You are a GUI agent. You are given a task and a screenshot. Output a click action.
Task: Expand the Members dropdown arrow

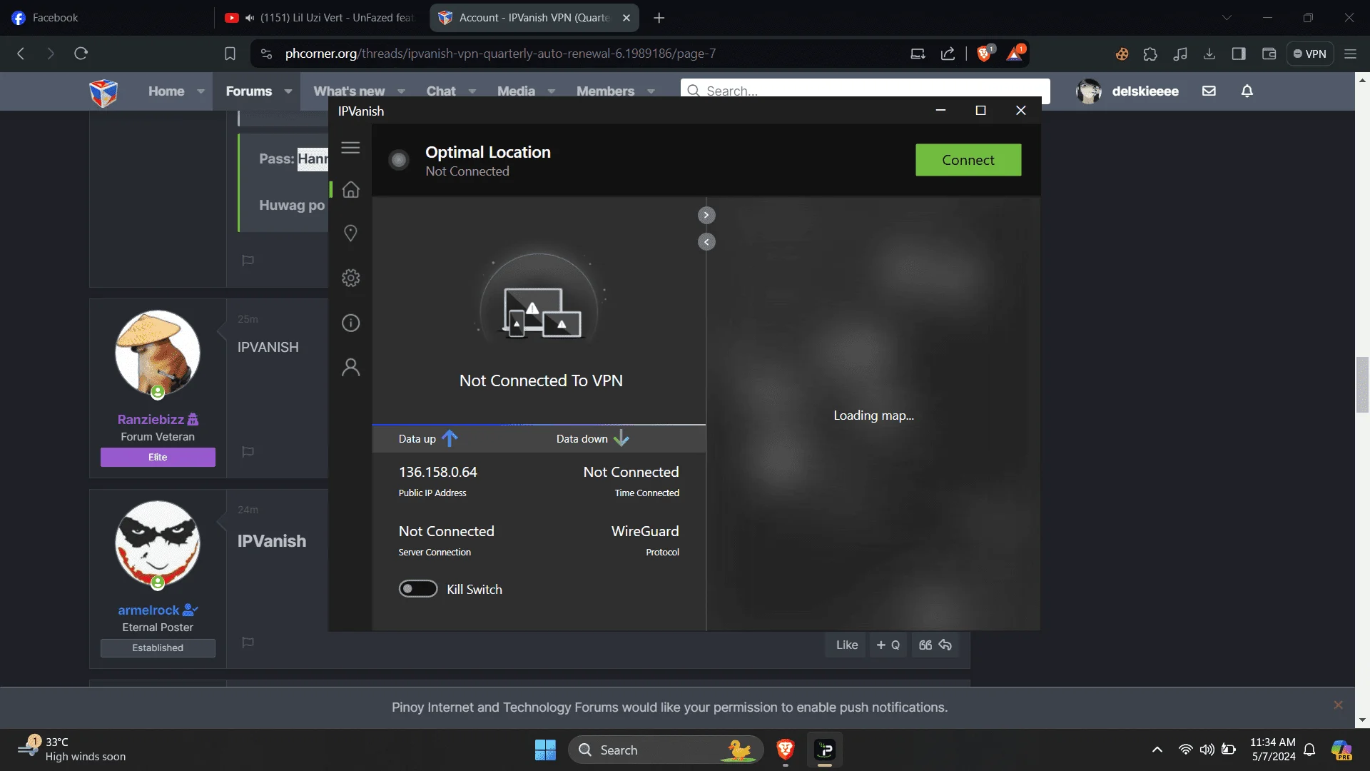[x=651, y=91]
